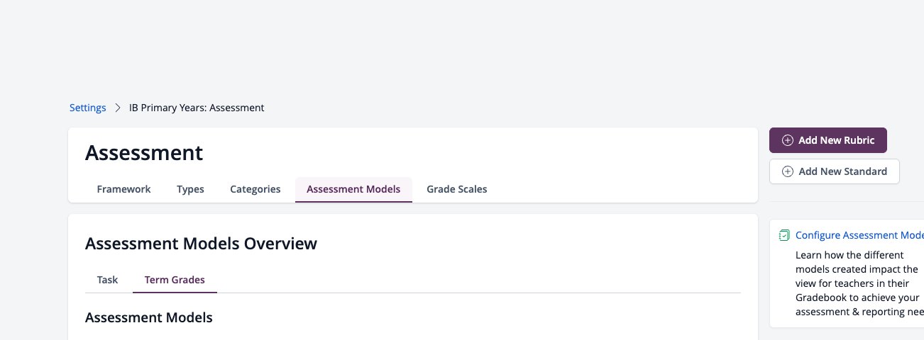This screenshot has height=340, width=924.
Task: Click the breadcrumb chevron after Settings
Action: [118, 108]
